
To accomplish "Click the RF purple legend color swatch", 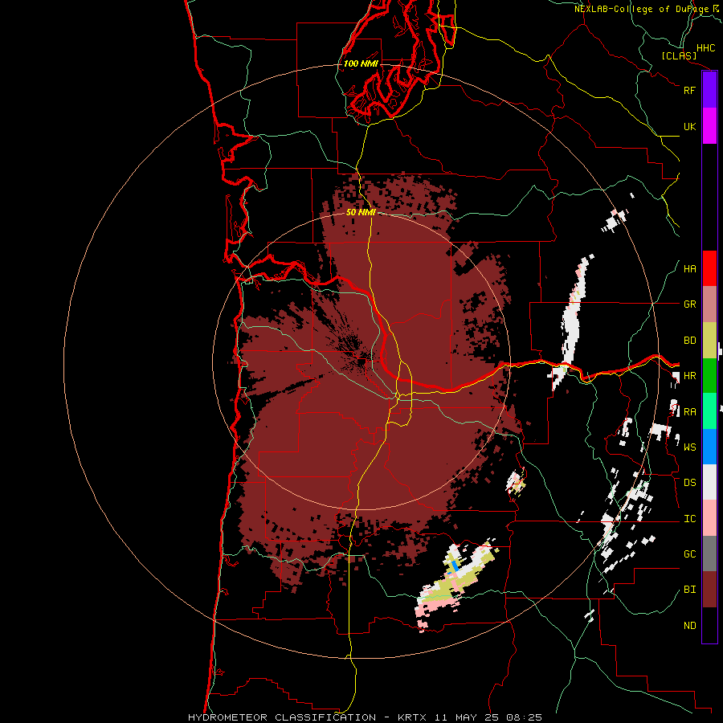I will pos(709,90).
